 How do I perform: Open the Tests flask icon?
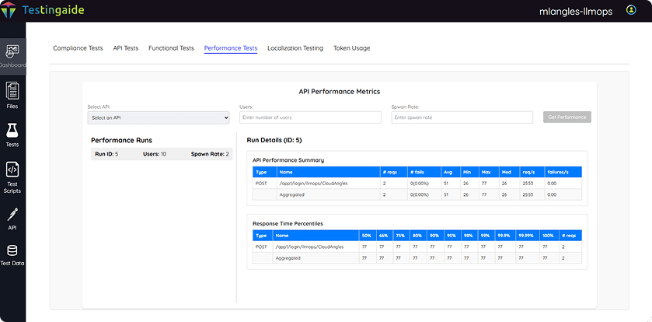(x=12, y=131)
